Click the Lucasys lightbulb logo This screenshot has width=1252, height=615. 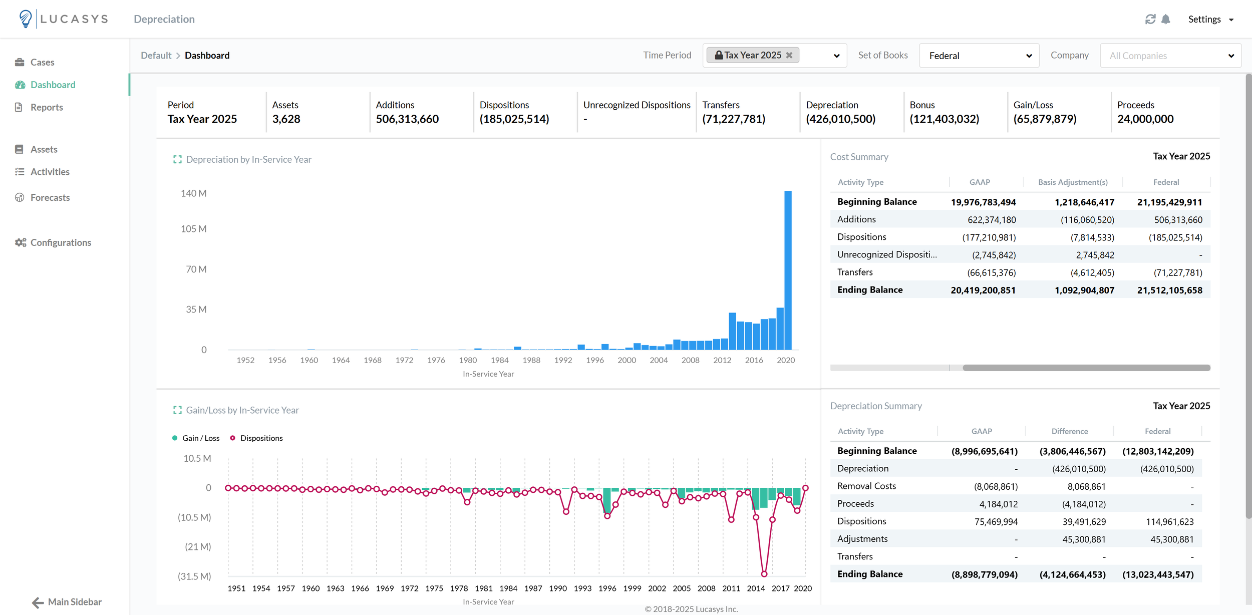tap(25, 19)
